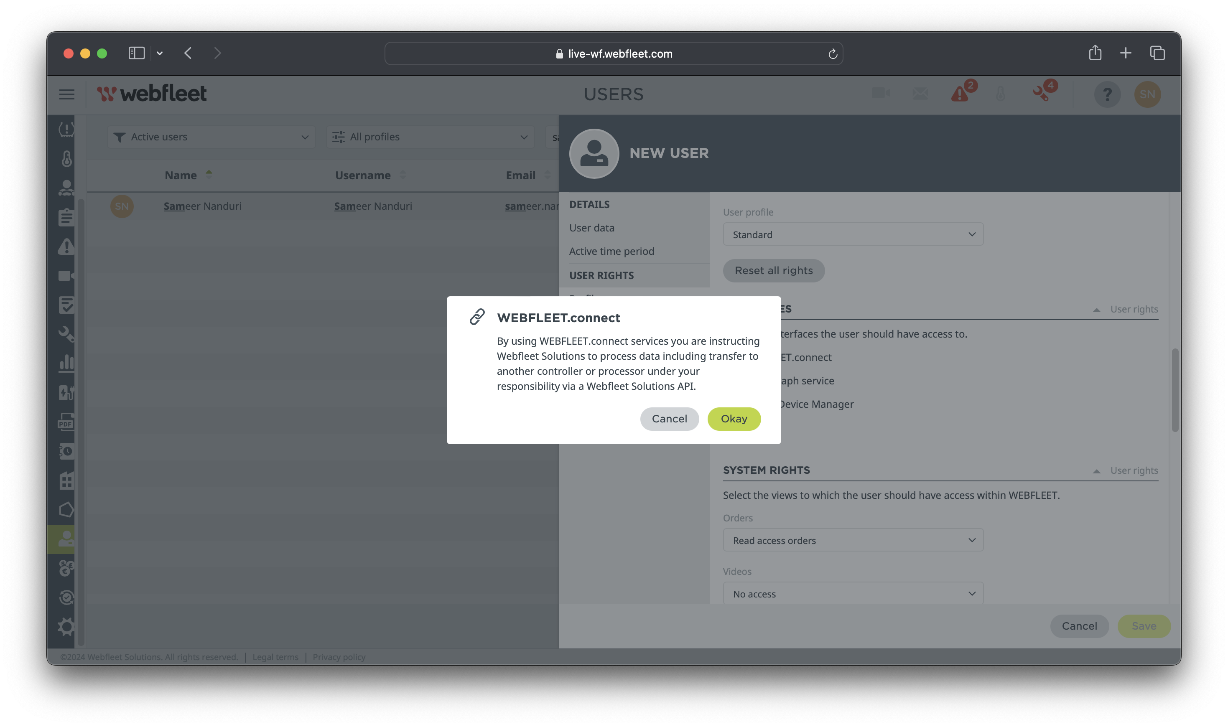Open temperature monitoring sidebar icon
The width and height of the screenshot is (1228, 727).
tap(66, 158)
